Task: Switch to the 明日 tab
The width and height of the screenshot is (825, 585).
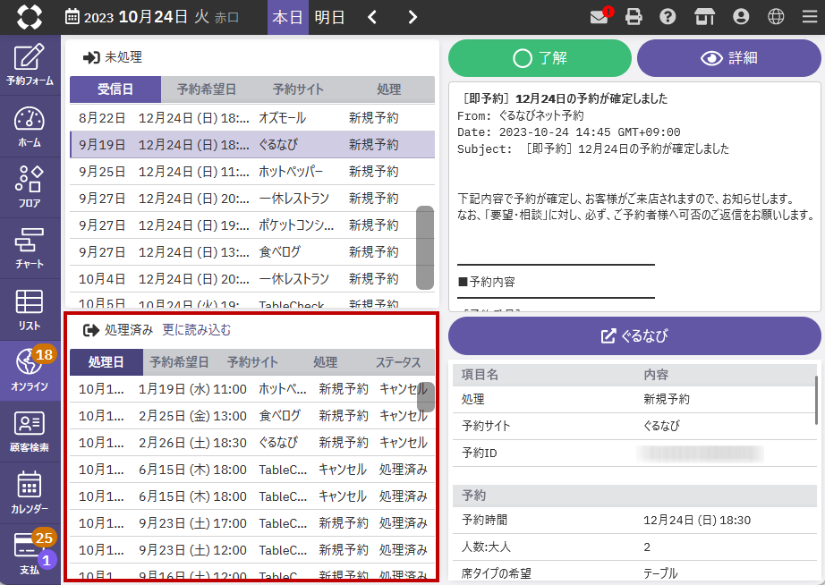Action: pyautogui.click(x=330, y=17)
